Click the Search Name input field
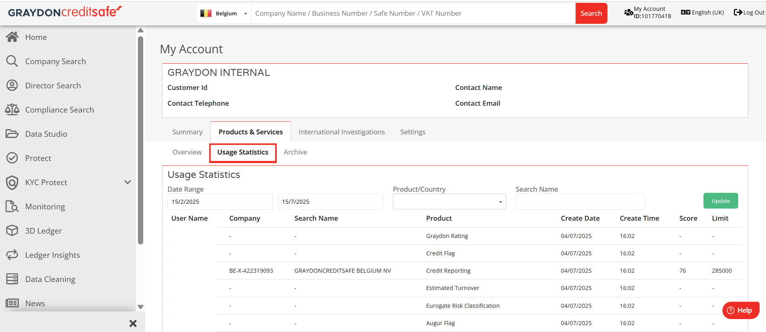This screenshot has width=766, height=332. point(580,202)
